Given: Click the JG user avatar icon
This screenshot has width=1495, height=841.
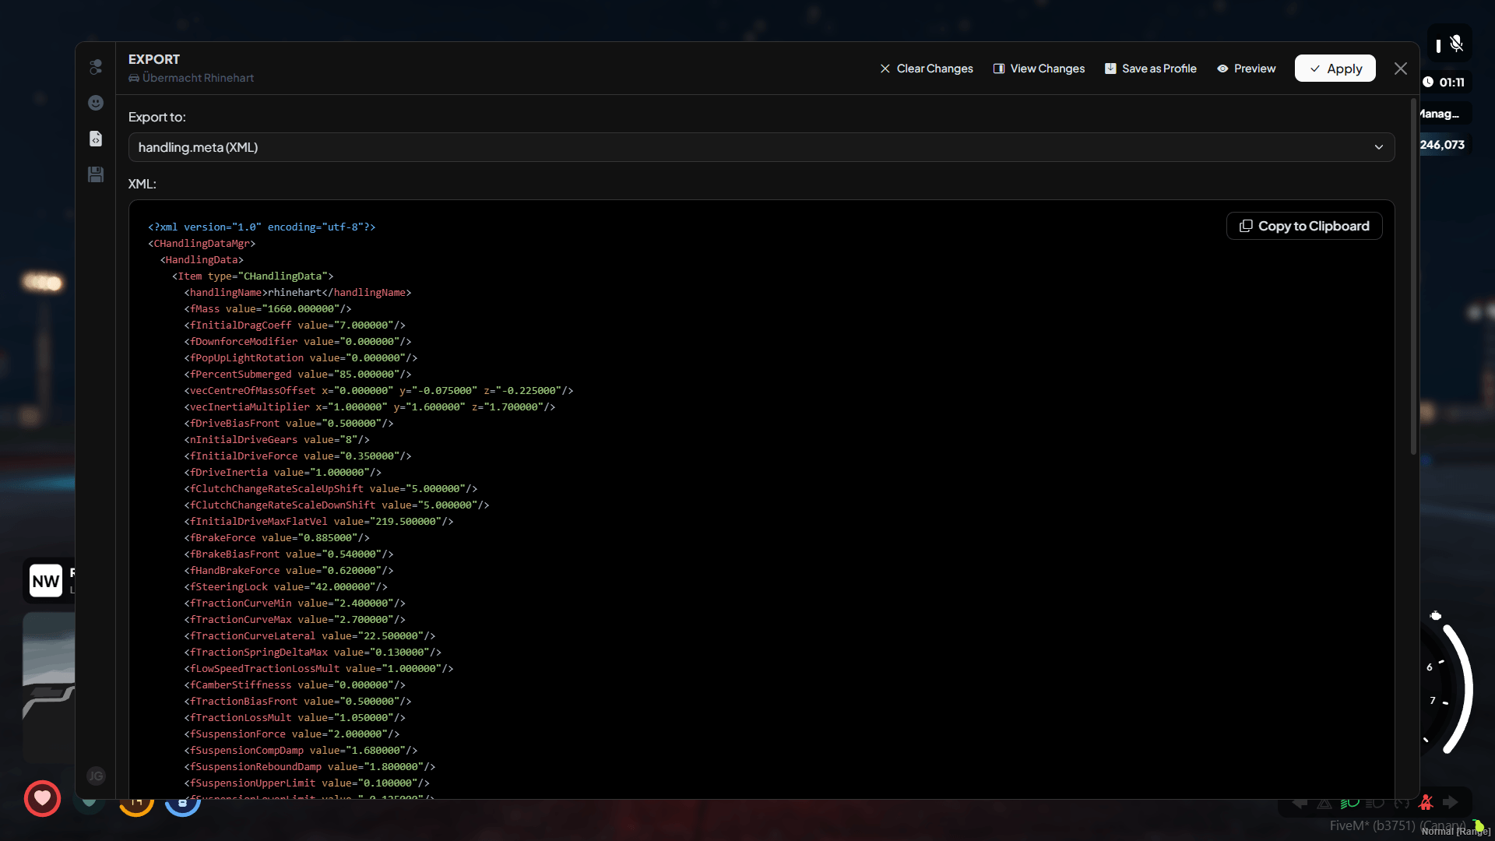Looking at the screenshot, I should [96, 776].
